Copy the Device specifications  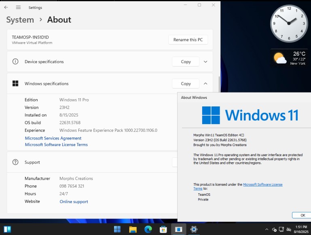[x=186, y=61]
